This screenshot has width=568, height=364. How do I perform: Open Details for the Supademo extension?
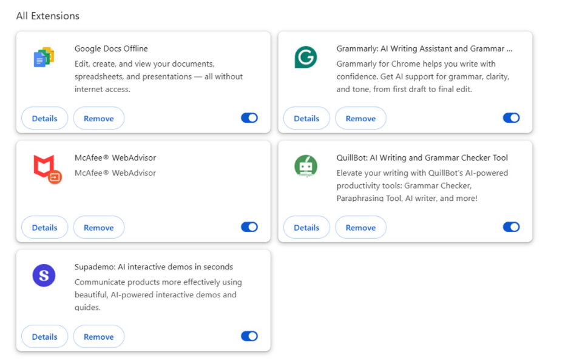[44, 337]
